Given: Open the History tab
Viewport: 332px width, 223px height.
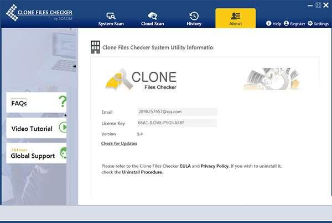Looking at the screenshot, I should pyautogui.click(x=194, y=19).
